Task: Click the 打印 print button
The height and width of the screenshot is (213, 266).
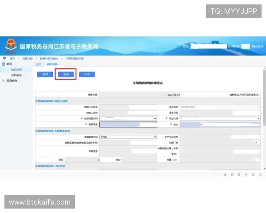Action: tap(87, 75)
